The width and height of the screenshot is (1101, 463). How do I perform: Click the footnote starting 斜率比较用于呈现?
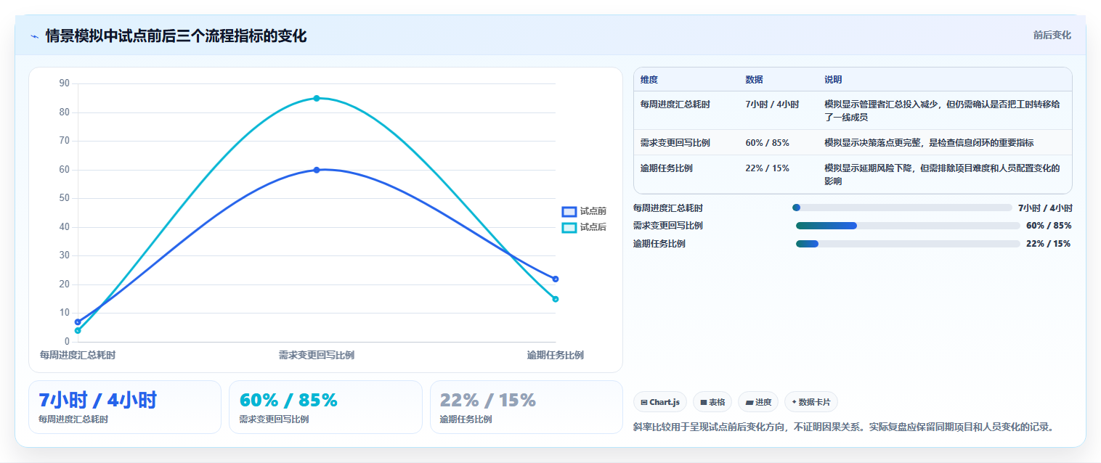click(x=843, y=427)
